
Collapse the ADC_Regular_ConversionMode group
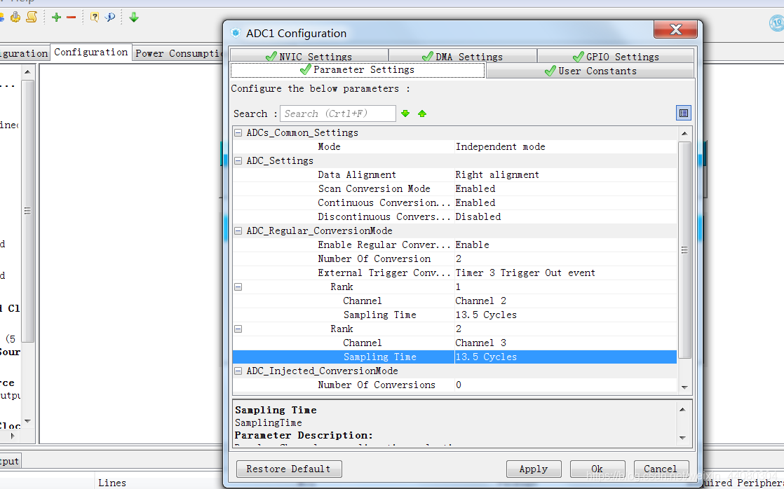coord(238,231)
